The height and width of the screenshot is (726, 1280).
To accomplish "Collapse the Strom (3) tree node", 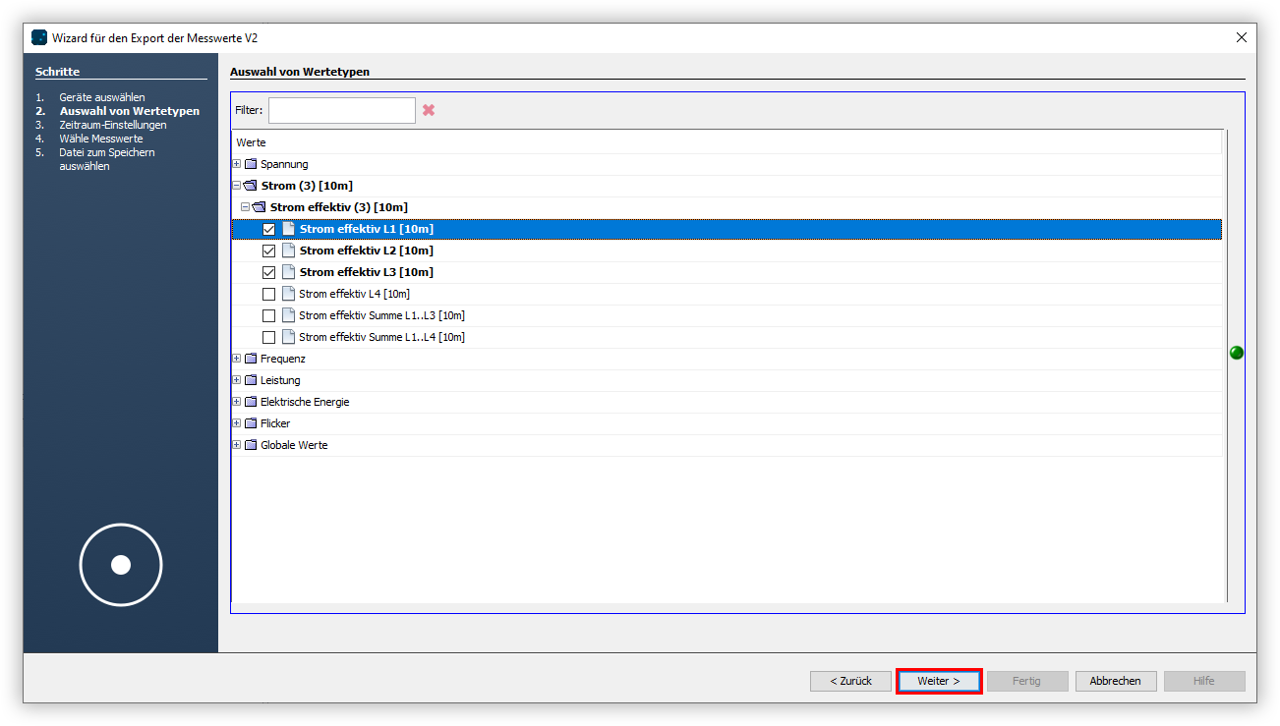I will [x=237, y=186].
